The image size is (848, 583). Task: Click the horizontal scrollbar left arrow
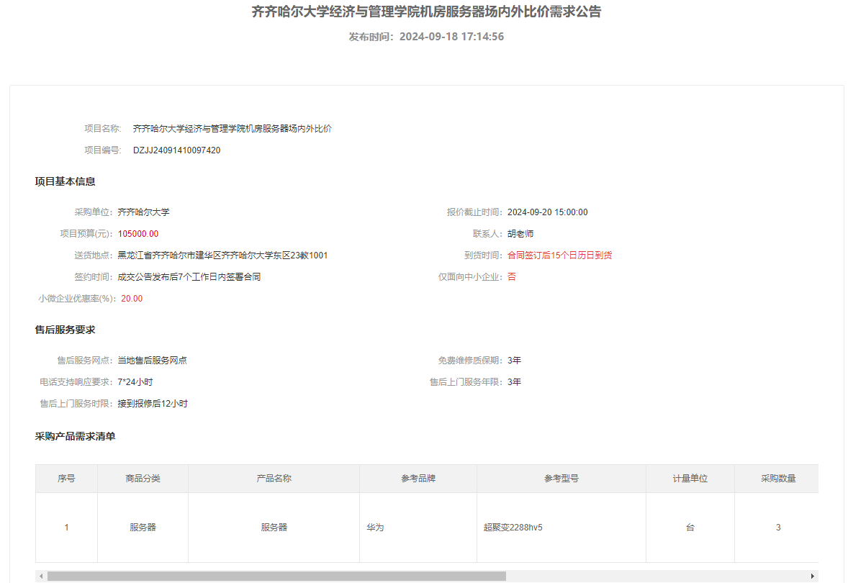point(41,576)
